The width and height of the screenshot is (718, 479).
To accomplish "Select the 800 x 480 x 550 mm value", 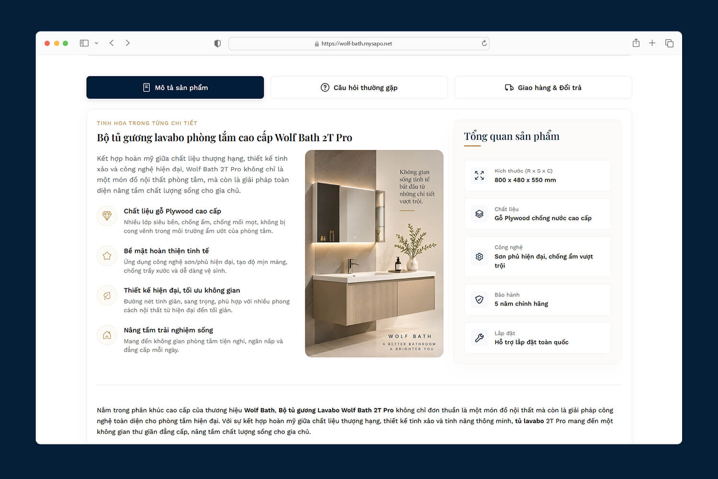I will pos(525,180).
